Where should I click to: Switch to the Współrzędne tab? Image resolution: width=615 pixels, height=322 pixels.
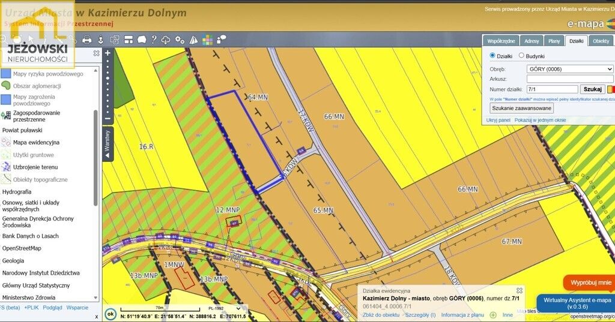[x=501, y=41]
